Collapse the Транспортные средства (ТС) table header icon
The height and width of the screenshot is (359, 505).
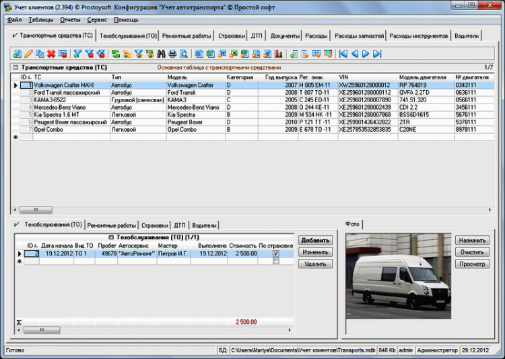click(x=15, y=68)
